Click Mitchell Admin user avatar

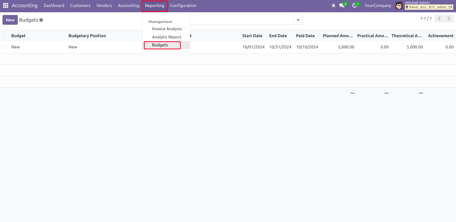coord(399,5)
